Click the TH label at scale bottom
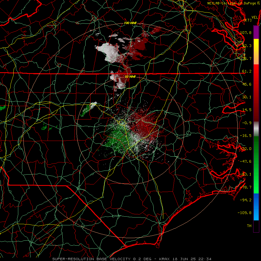Viewport: 261px width, 261px height. pos(249,226)
